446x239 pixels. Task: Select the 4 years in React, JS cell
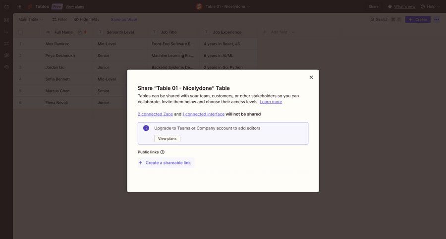[x=228, y=44]
